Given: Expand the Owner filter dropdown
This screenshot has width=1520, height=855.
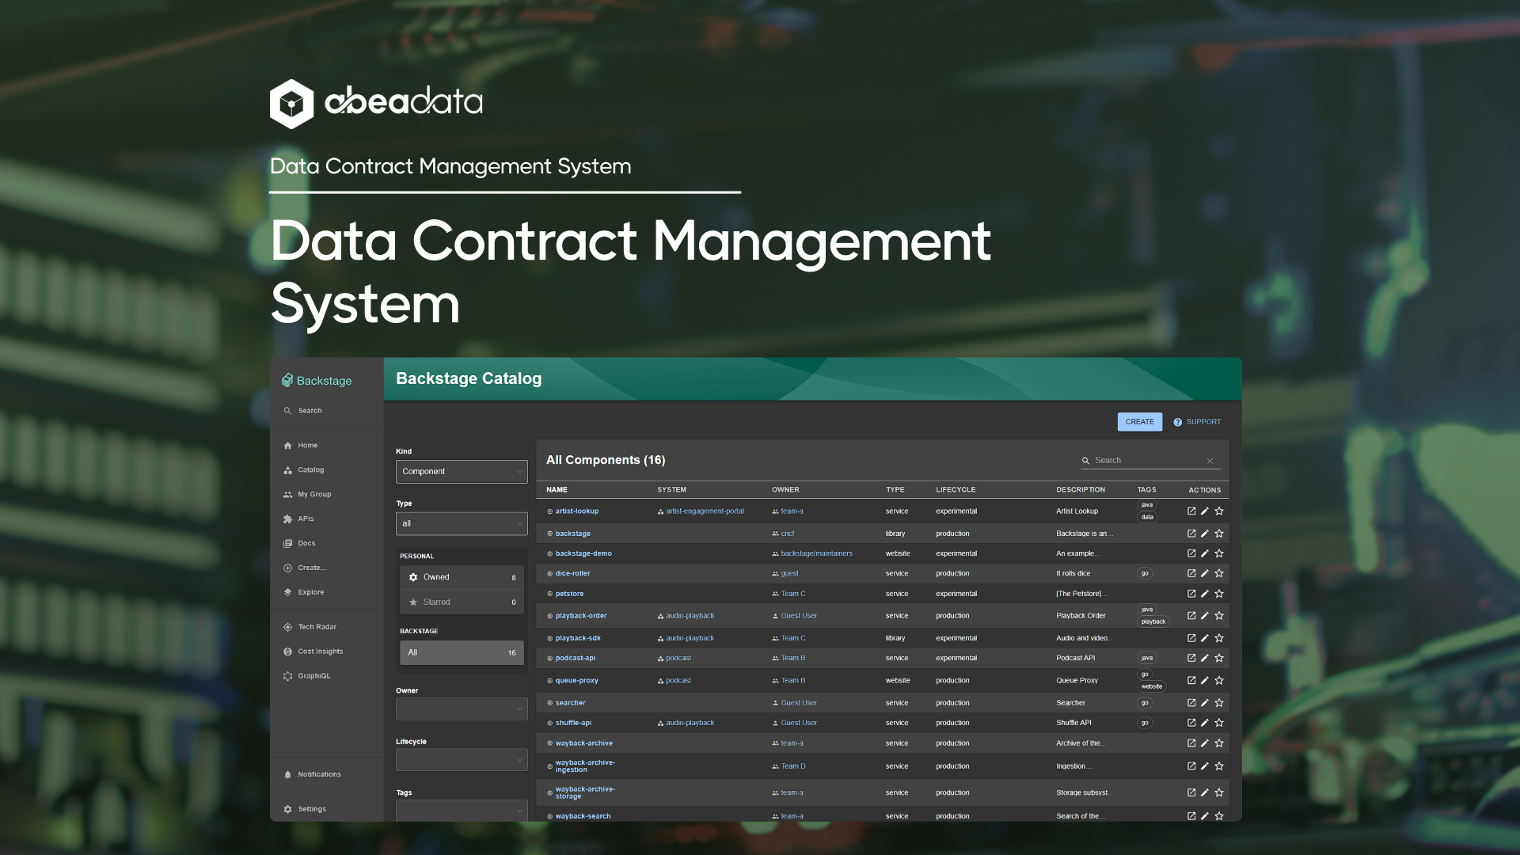Looking at the screenshot, I should 462,709.
